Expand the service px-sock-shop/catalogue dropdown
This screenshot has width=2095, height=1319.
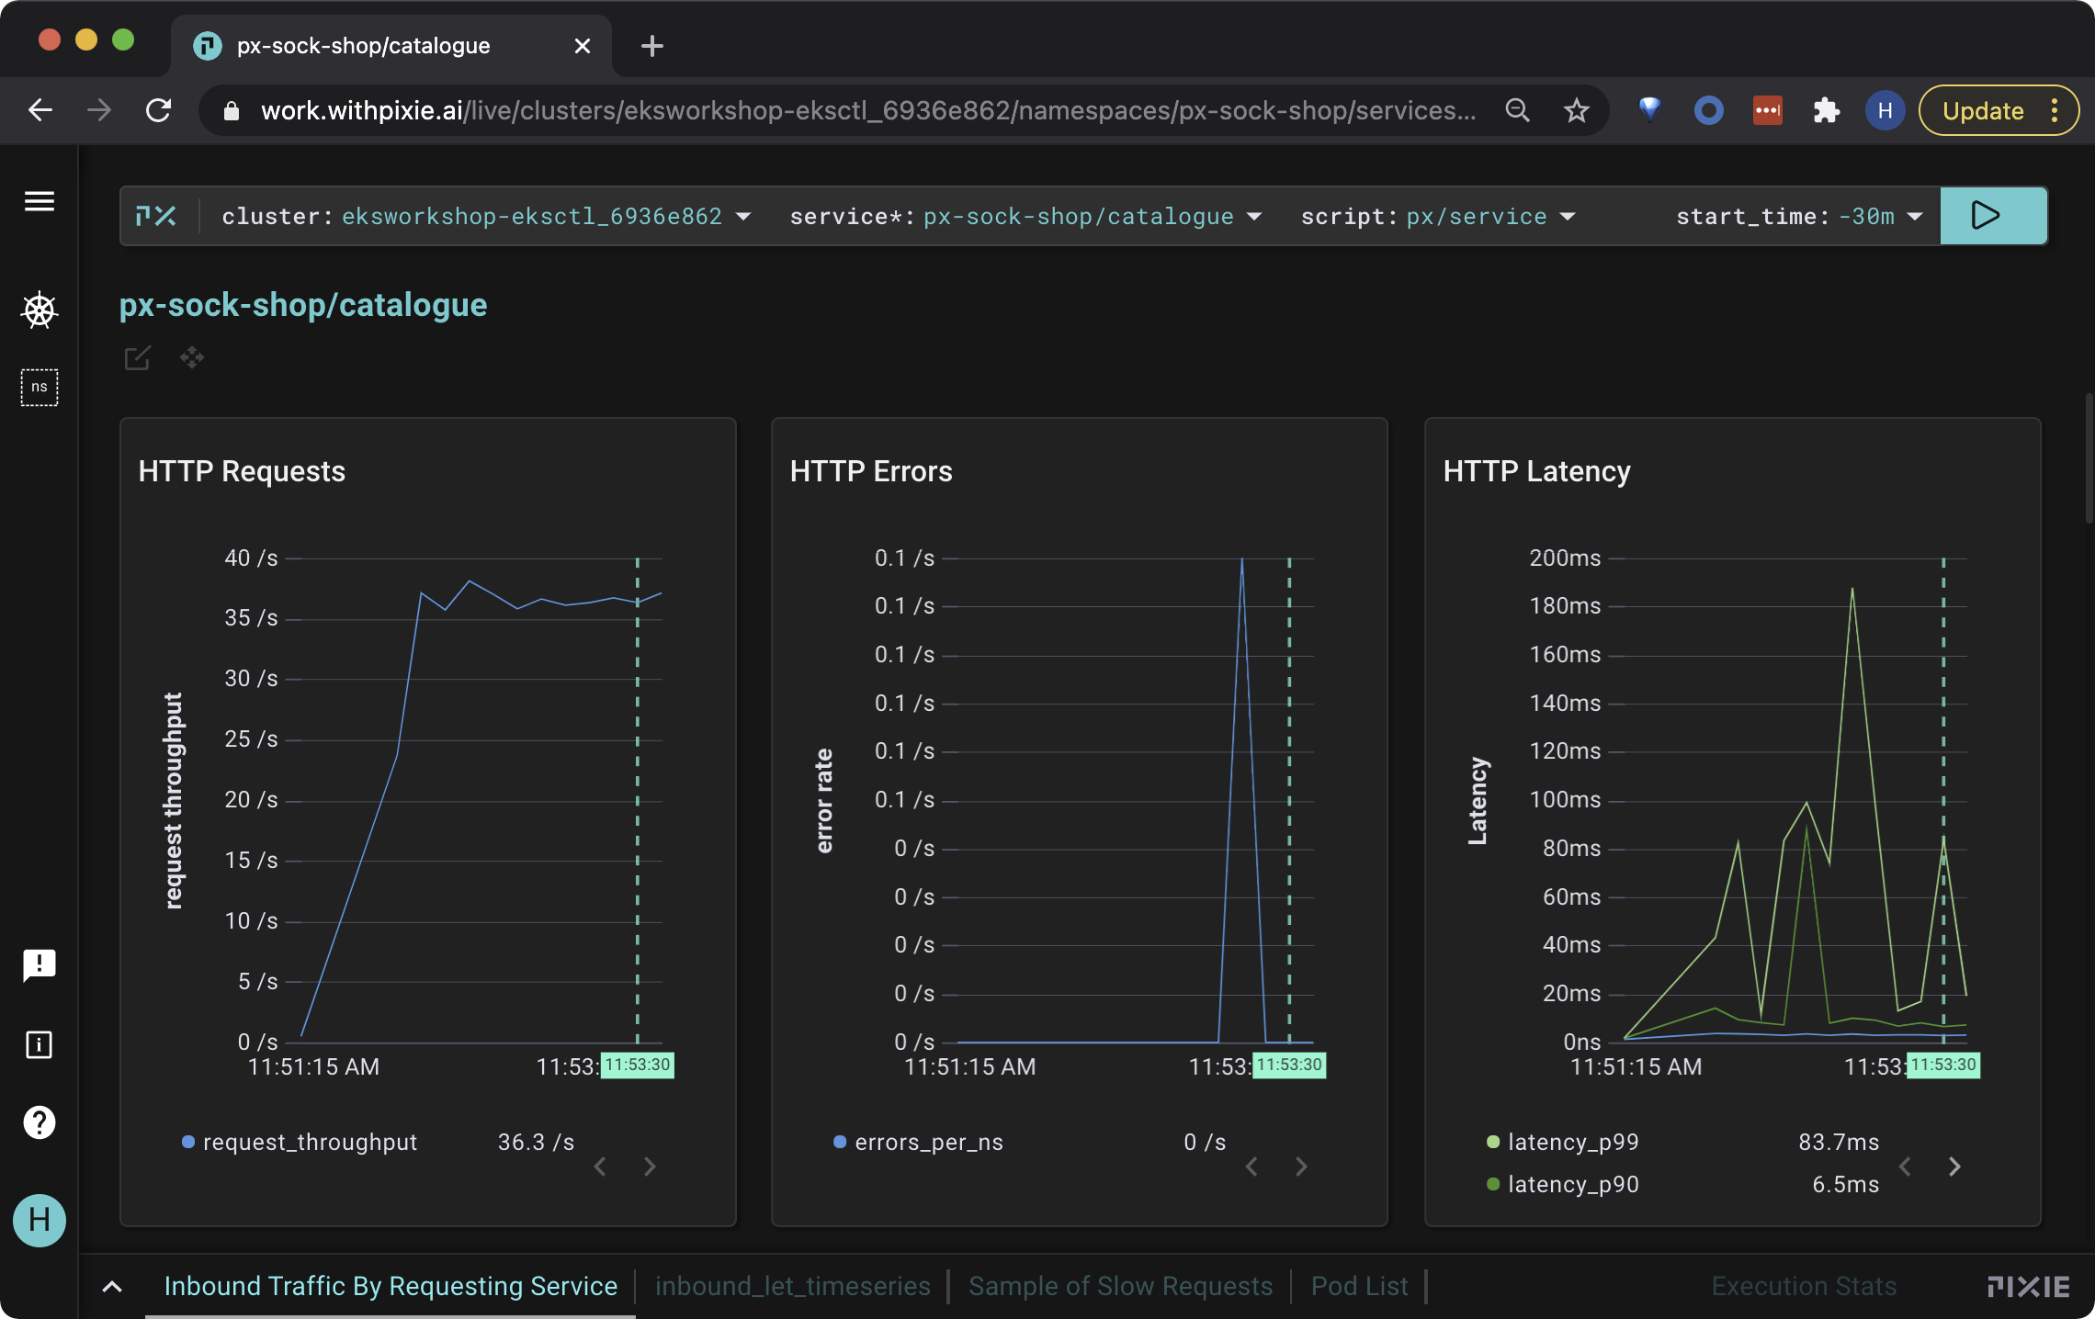coord(1251,214)
